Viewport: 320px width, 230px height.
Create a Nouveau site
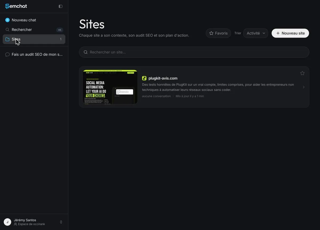point(290,33)
